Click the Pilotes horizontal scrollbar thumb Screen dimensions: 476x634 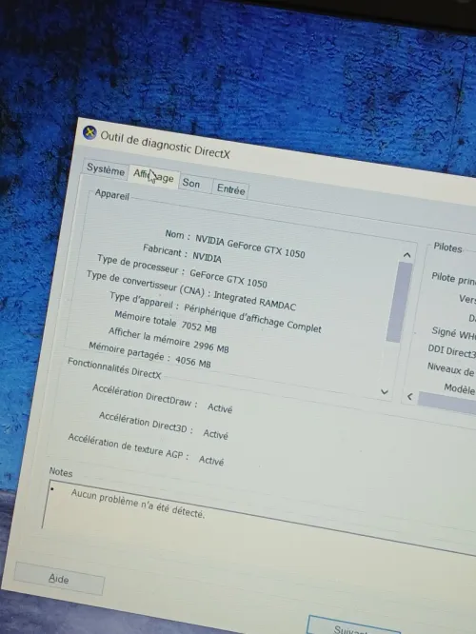click(446, 403)
